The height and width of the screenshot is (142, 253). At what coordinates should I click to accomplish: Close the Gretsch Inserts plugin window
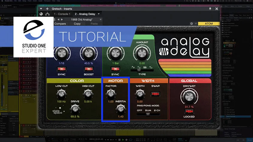217,9
